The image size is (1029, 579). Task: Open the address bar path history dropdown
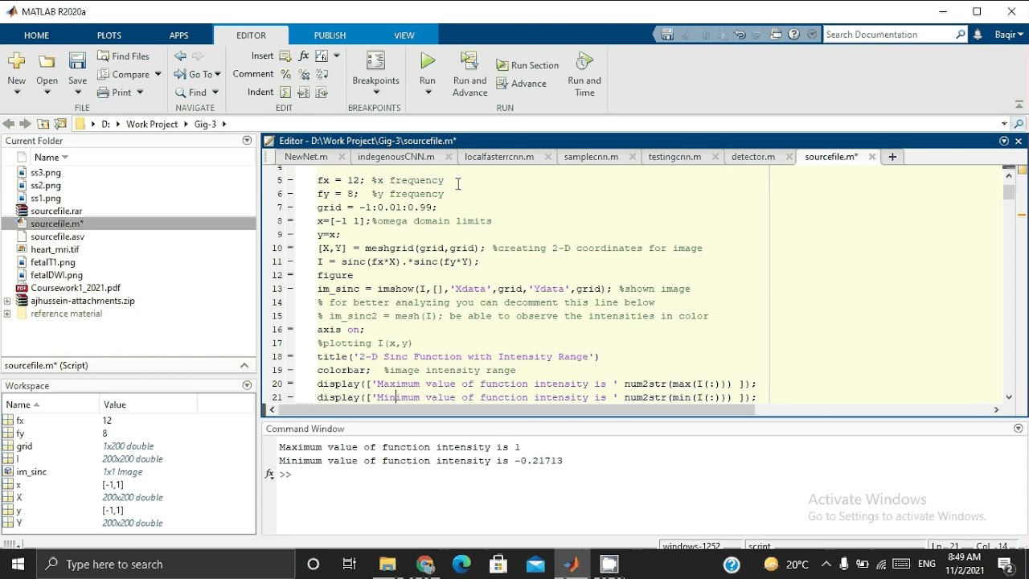tap(1004, 124)
